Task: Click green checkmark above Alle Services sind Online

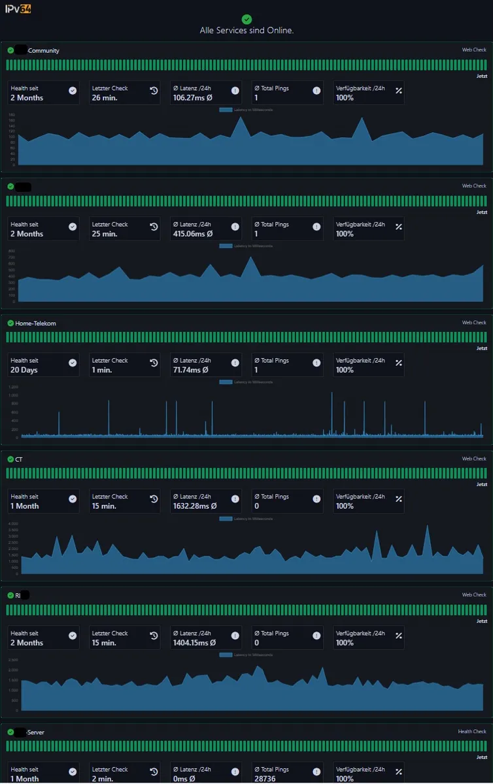Action: pos(246,20)
